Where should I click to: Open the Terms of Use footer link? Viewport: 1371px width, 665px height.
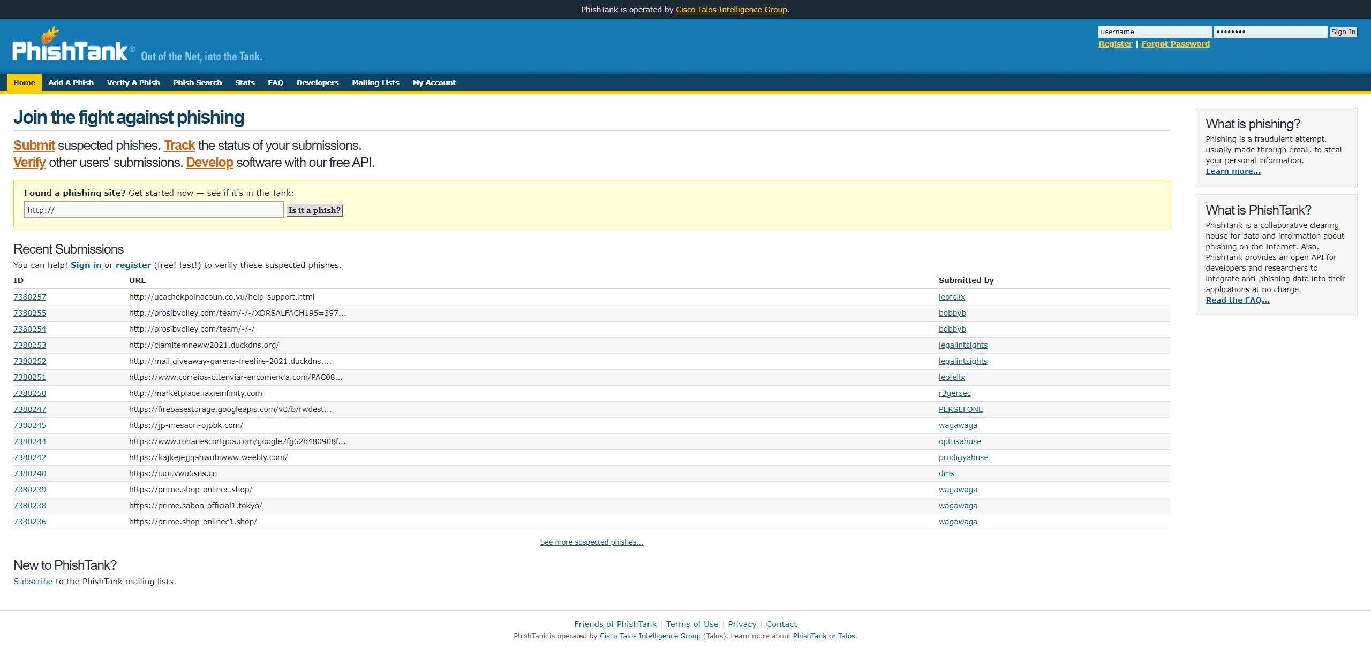pos(692,624)
